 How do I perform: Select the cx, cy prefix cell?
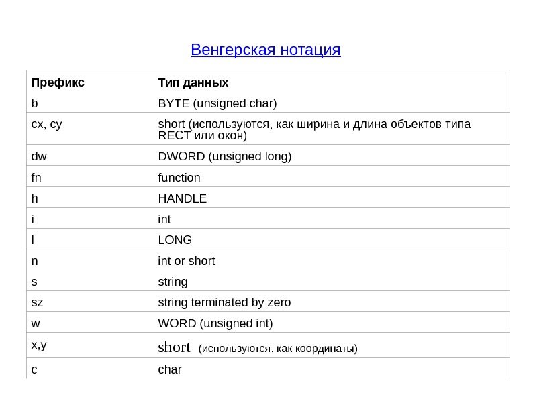(x=46, y=124)
